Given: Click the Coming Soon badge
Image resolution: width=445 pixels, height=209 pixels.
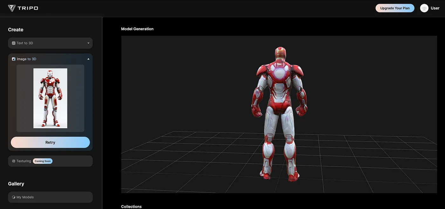Looking at the screenshot, I should 43,161.
